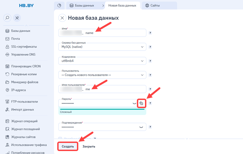Click the Создать button
This screenshot has height=154, width=243.
click(68, 146)
